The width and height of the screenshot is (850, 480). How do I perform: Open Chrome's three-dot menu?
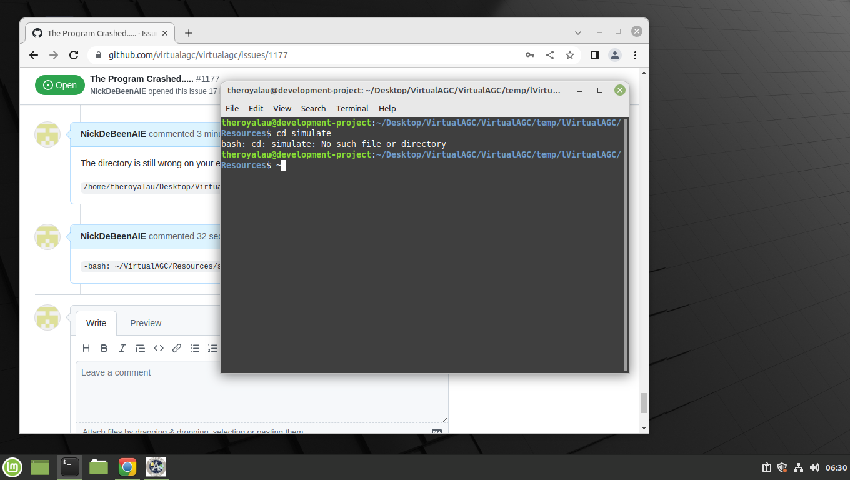tap(635, 55)
